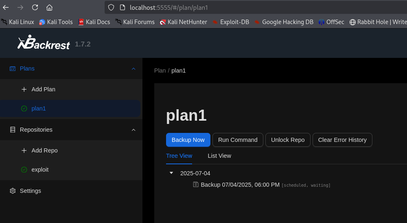Click the Plans calendar icon in sidebar

pyautogui.click(x=13, y=68)
